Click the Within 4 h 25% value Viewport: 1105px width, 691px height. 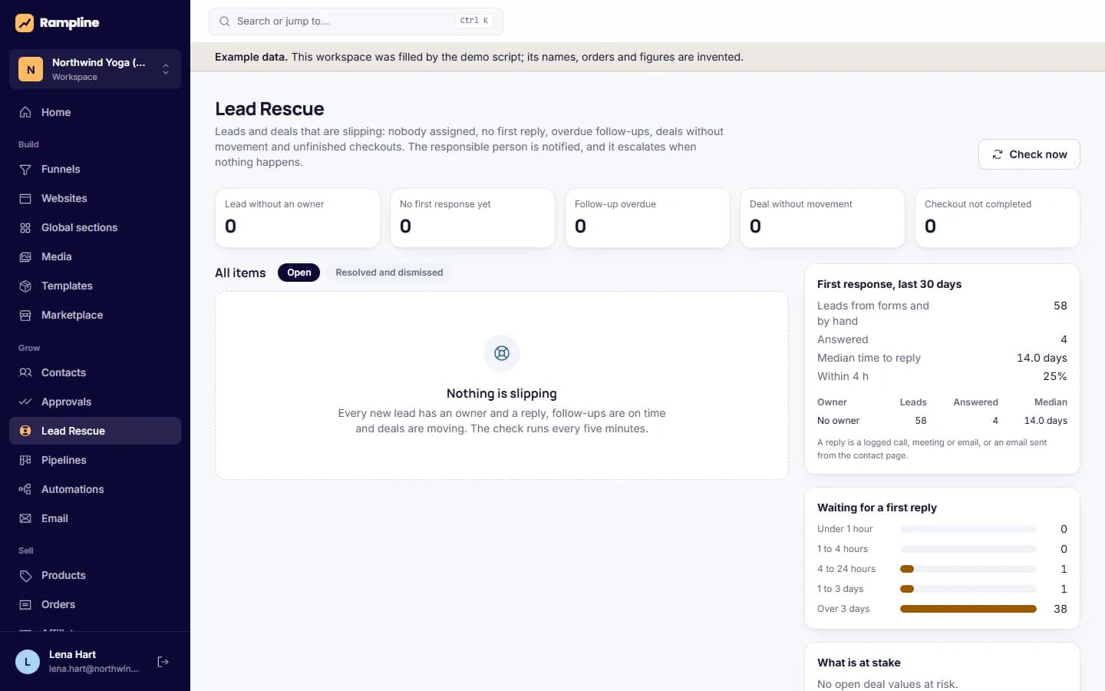pos(1054,376)
